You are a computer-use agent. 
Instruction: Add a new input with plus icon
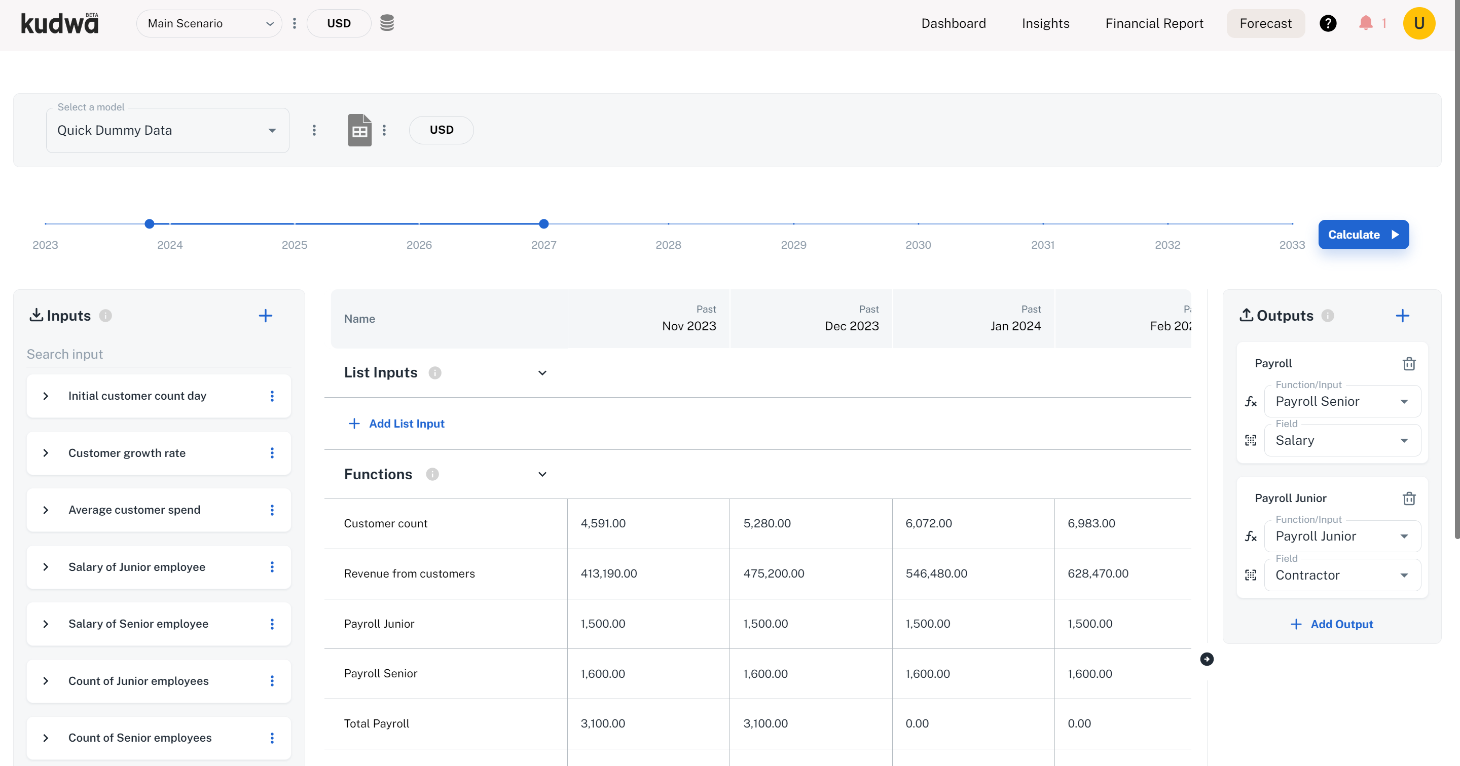(265, 316)
